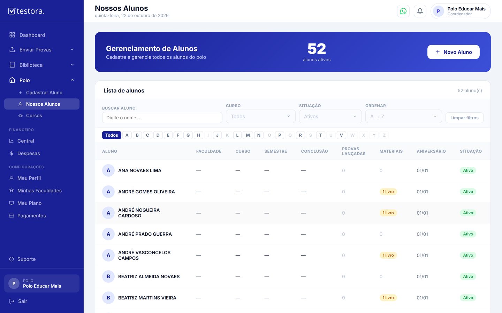Open the Situação filter dropdown

tap(330, 117)
